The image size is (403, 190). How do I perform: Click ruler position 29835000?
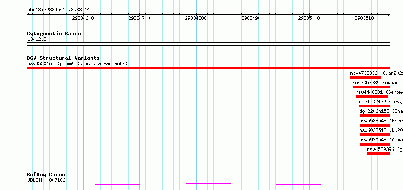[x=309, y=18]
